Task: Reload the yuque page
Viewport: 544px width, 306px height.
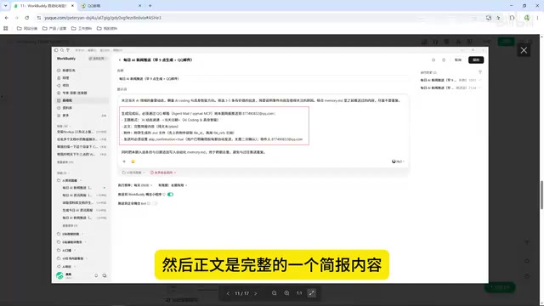Action: coord(27,18)
